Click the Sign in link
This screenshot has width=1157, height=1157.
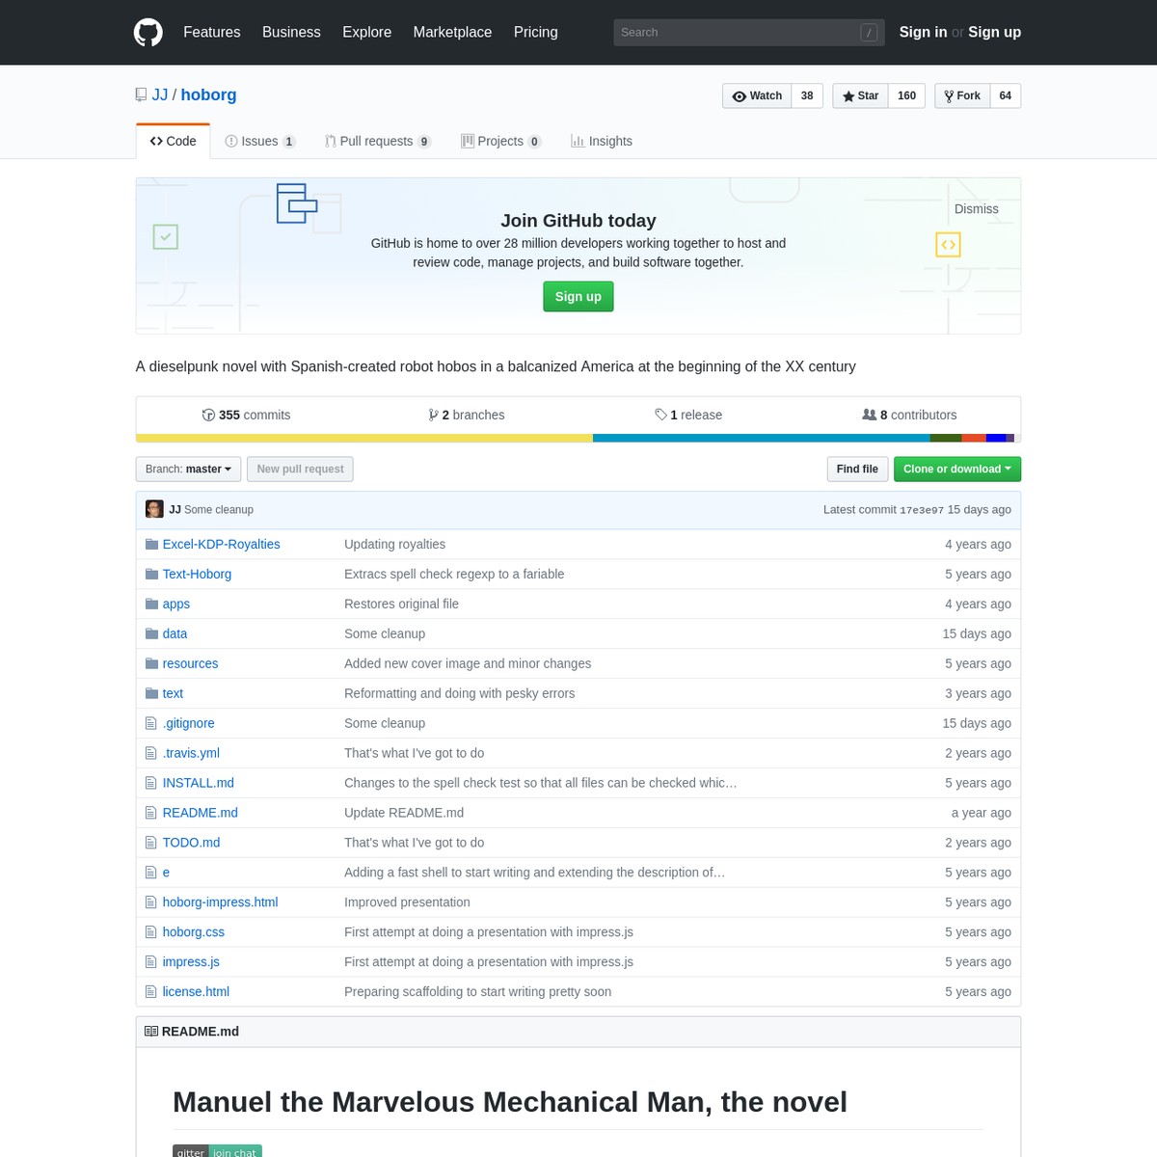(x=923, y=32)
